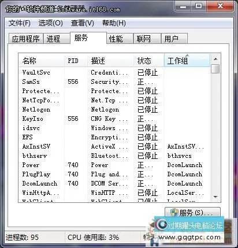Click the scrollbar up arrow
This screenshot has width=238, height=248.
pos(215,59)
